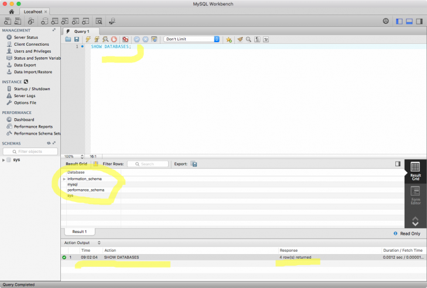Search table data toolbar icon

click(x=99, y=21)
